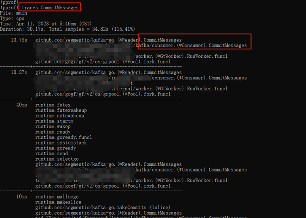Click 'runtime.goready.func1' trace line

coord(63,137)
